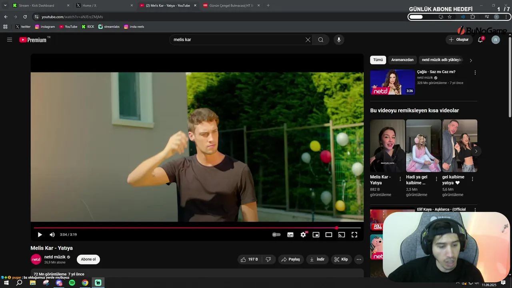Open media controls icon in toolbar
Viewport: 512px width, 288px height.
pos(487,17)
